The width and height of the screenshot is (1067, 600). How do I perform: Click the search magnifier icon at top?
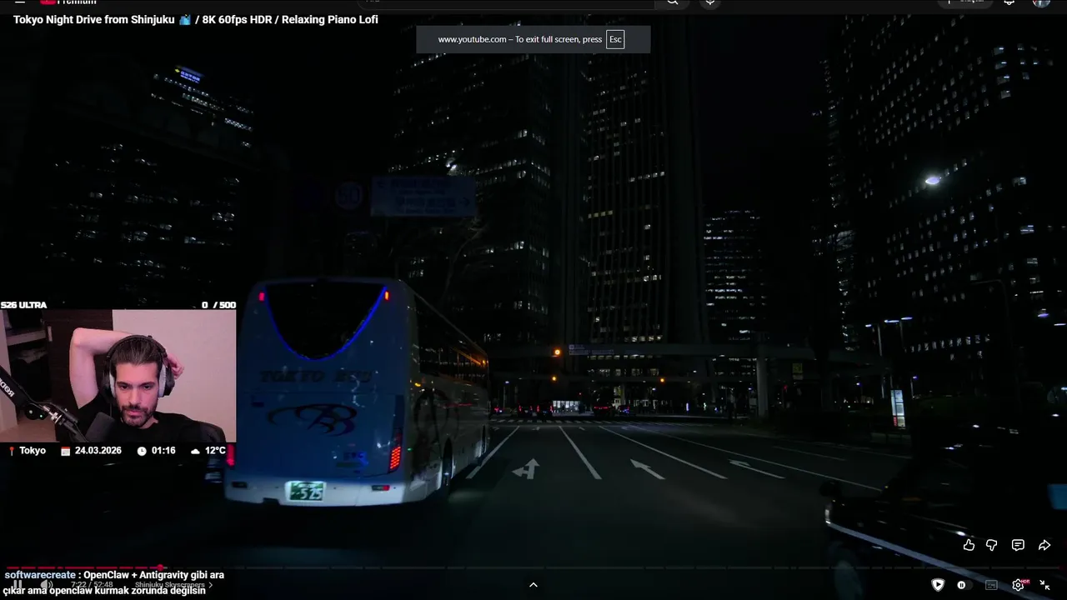[x=673, y=2]
